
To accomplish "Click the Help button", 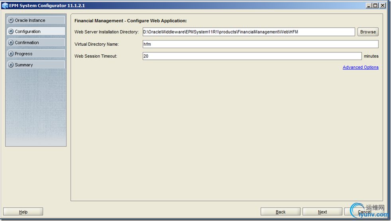I will 23,212.
